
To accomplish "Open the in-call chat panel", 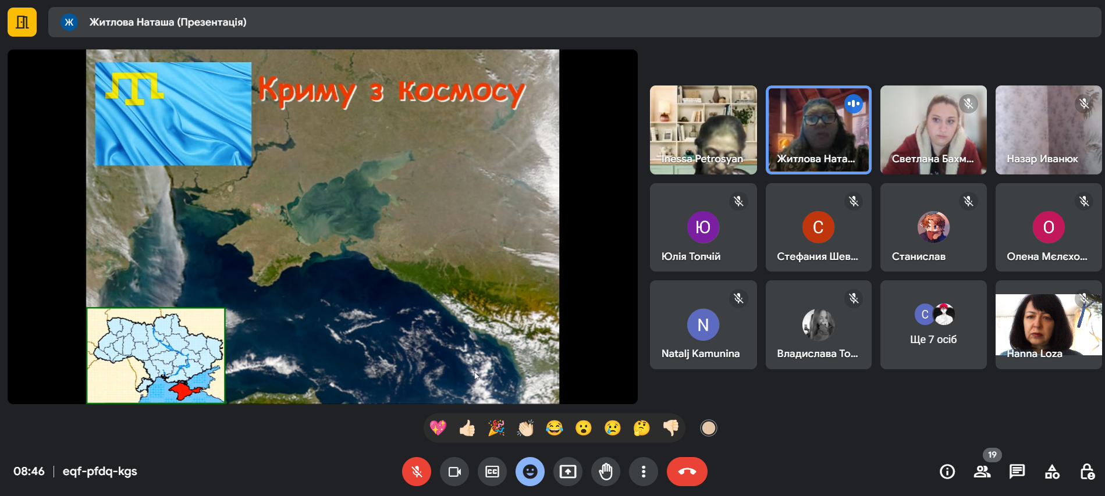I will (x=1017, y=472).
